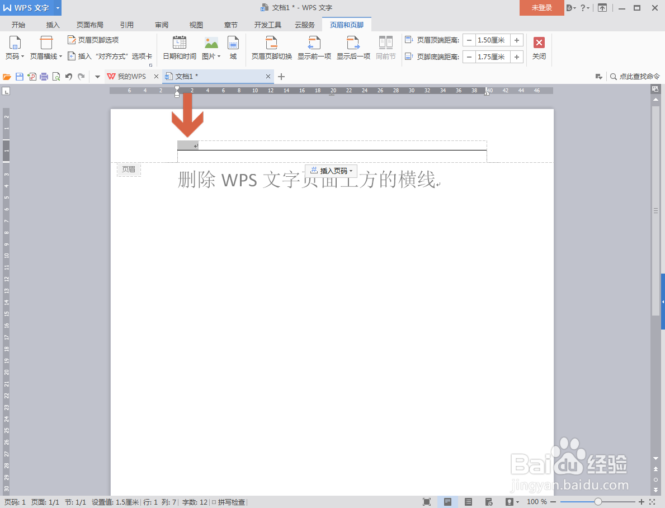Click the tab stop selector at ruler corner
This screenshot has width=665, height=508.
tap(6, 91)
